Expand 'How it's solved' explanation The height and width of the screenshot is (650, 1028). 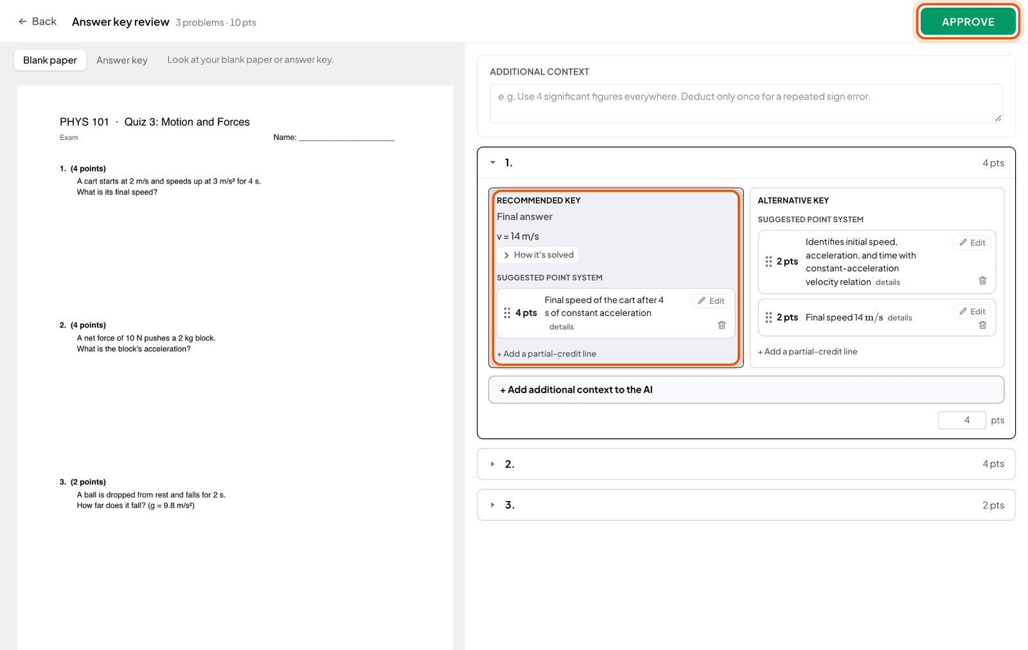[538, 255]
